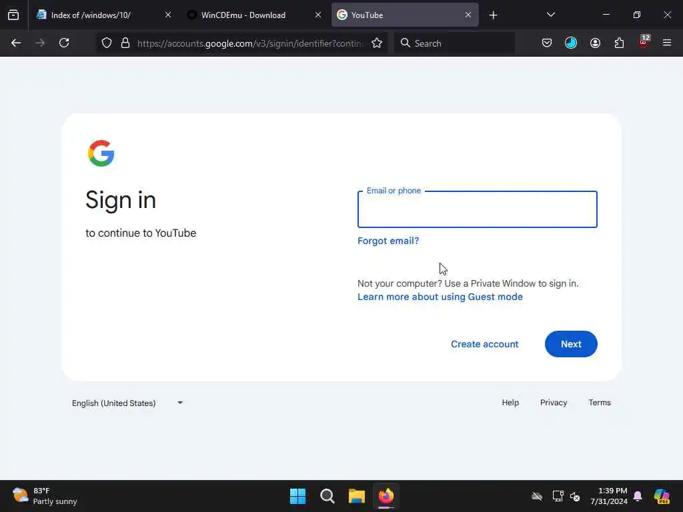This screenshot has height=512, width=683.
Task: Reload the current page
Action: pos(64,43)
